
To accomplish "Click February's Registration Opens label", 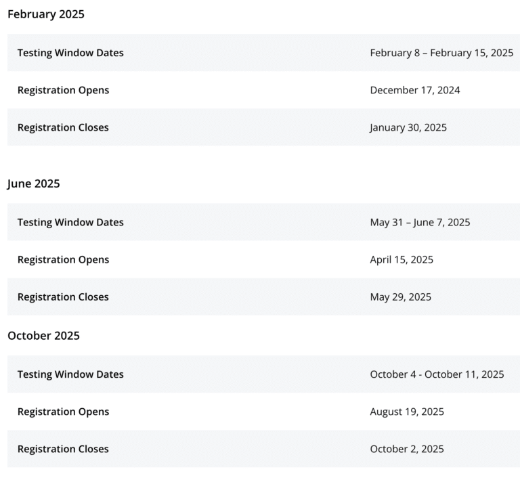I will coord(63,90).
